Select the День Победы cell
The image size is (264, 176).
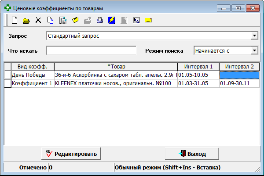click(x=33, y=75)
